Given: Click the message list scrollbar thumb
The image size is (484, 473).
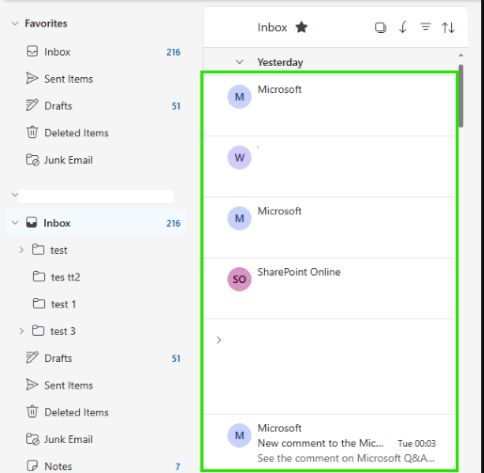Looking at the screenshot, I should coord(461,96).
